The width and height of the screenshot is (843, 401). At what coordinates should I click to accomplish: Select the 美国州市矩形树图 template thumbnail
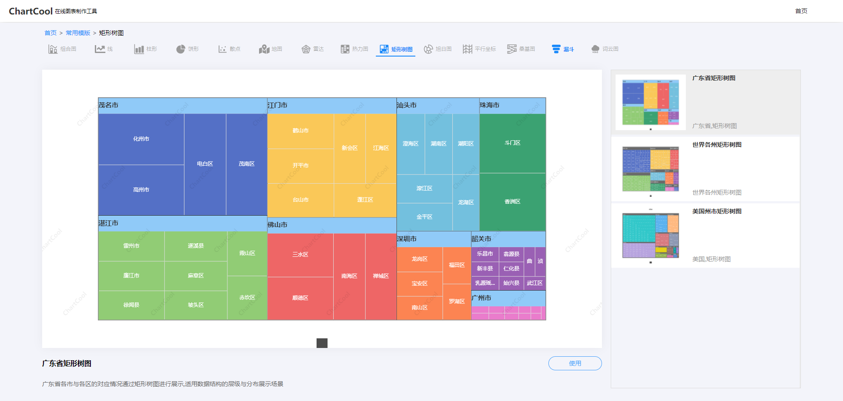651,235
